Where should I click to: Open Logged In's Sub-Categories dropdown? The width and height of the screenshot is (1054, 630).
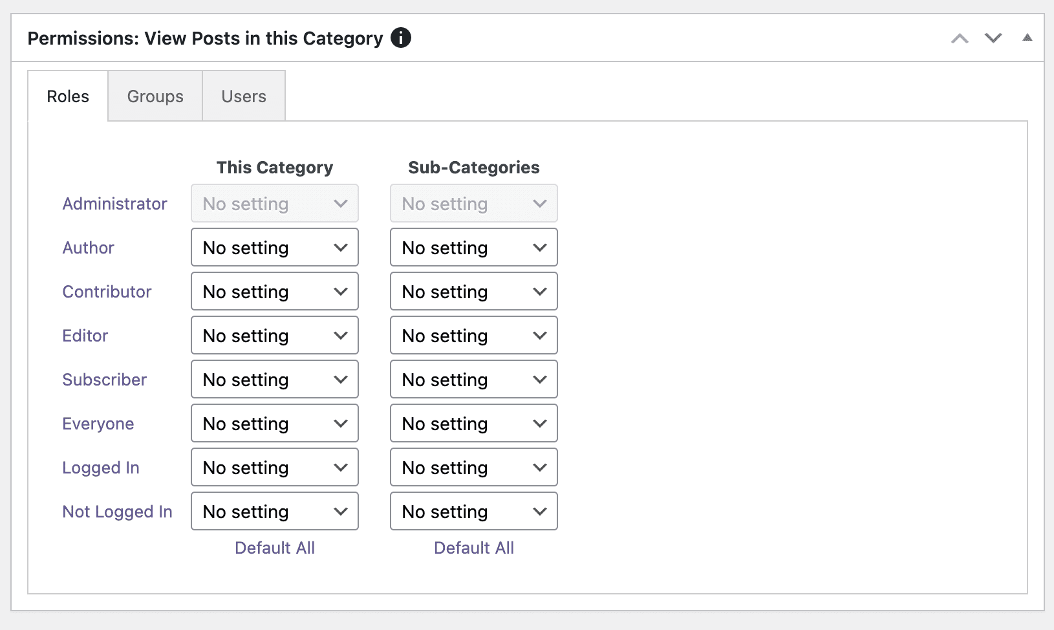coord(473,467)
